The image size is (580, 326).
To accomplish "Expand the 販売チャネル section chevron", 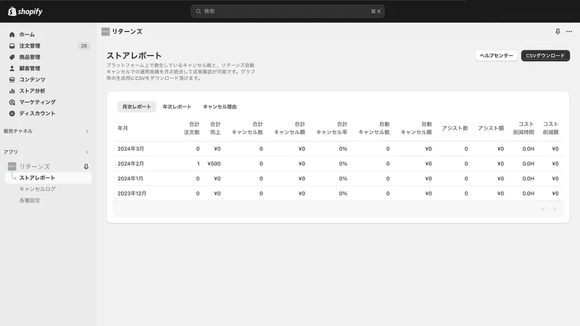I will tap(87, 131).
